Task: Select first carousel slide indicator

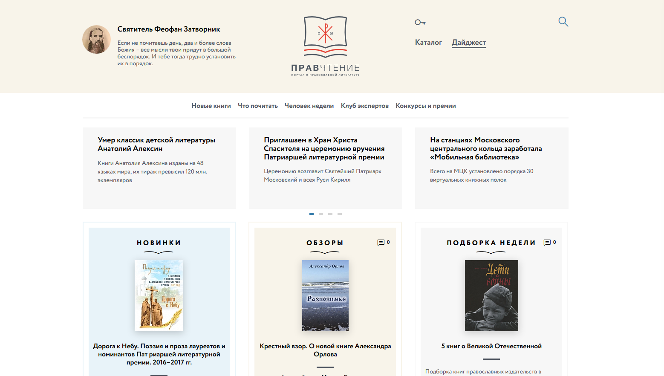Action: tap(312, 214)
